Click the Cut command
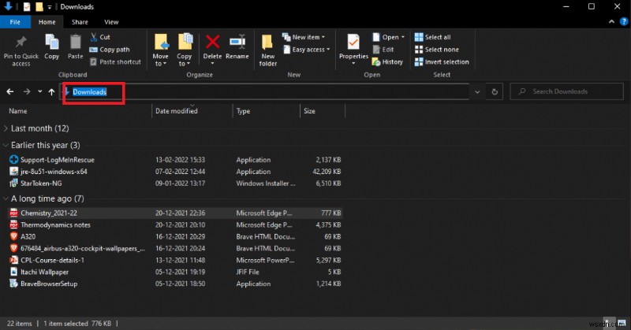Screen dimensions: 631x330 (x=100, y=37)
